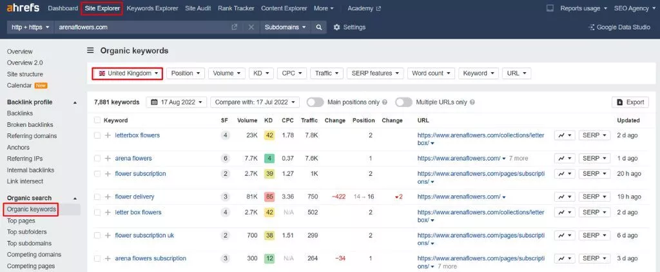This screenshot has height=272, width=660.
Task: Open Competing domains in the sidebar
Action: pyautogui.click(x=34, y=255)
